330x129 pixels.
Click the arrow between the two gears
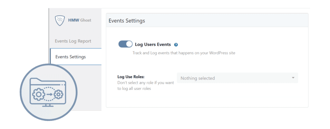point(48,94)
